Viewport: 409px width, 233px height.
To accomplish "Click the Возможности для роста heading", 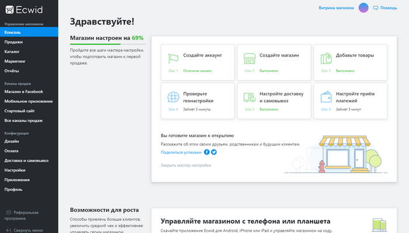I will 105,210.
